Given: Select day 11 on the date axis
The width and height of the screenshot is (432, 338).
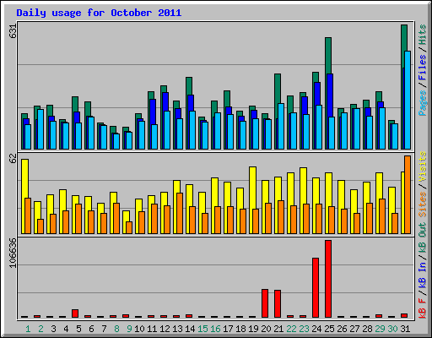Looking at the screenshot, I should [152, 329].
